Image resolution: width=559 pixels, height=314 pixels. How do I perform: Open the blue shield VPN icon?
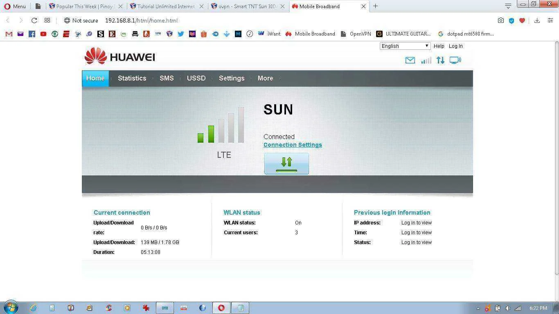click(x=511, y=20)
